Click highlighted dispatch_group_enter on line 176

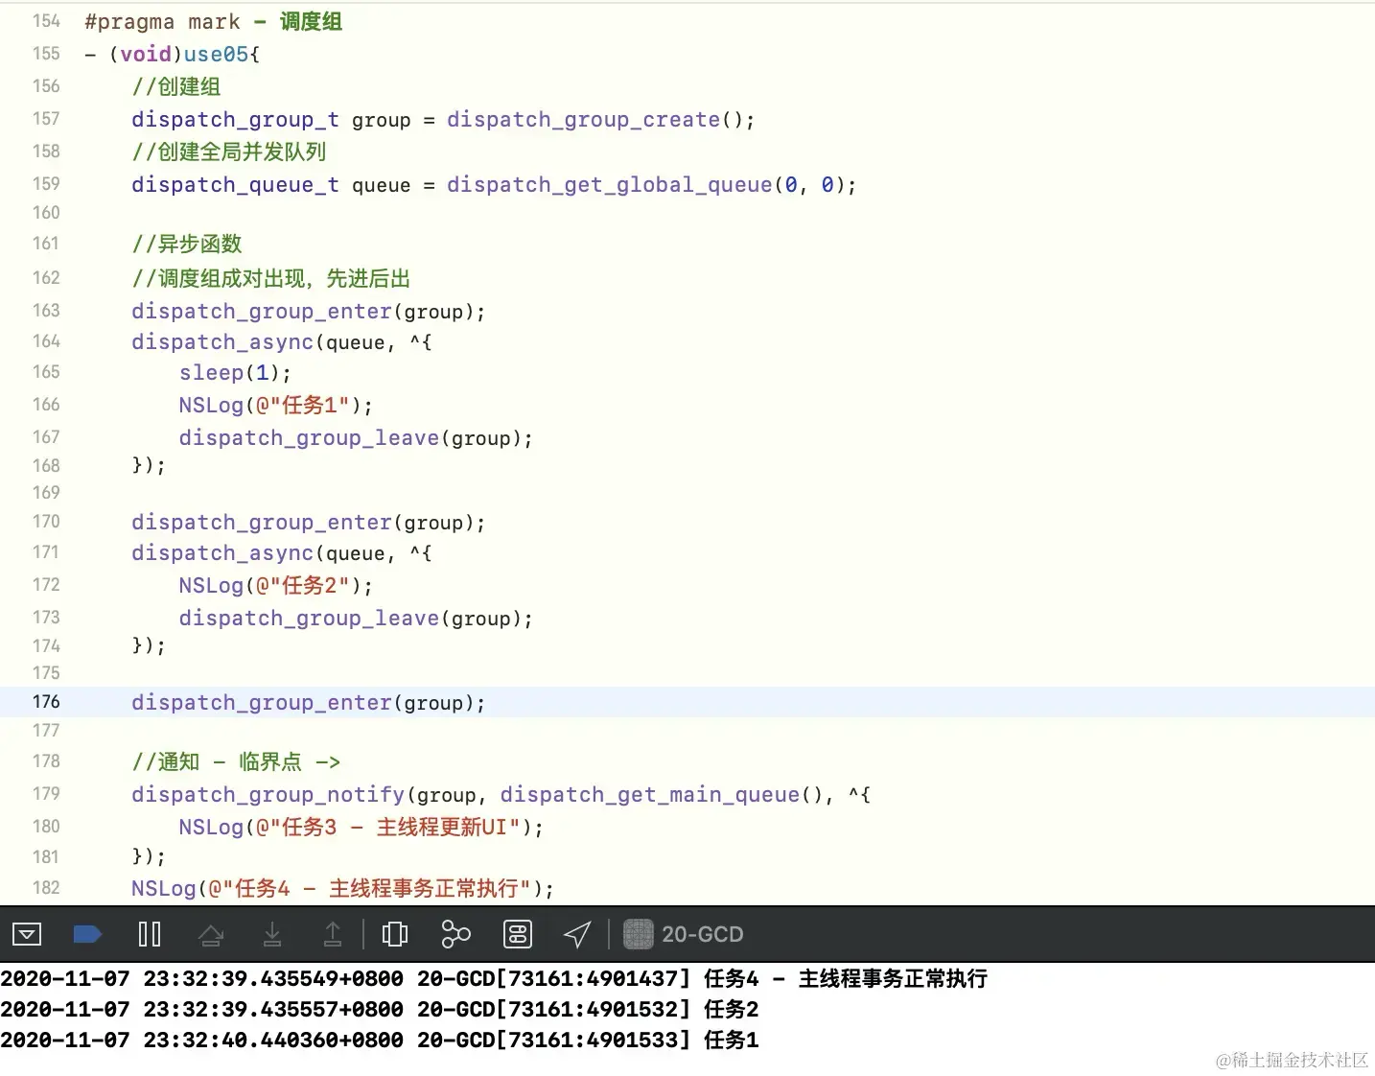coord(262,703)
